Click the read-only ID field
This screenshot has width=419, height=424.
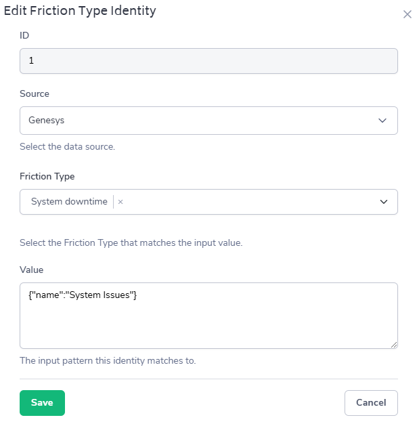pos(208,60)
